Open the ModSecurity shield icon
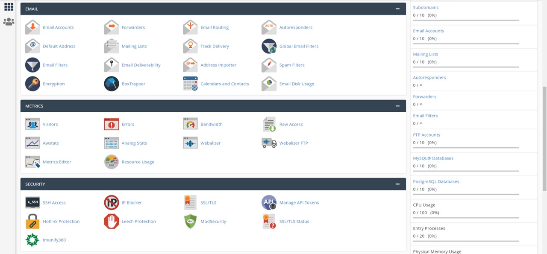Screen dimensions: 547x254 tap(190, 221)
